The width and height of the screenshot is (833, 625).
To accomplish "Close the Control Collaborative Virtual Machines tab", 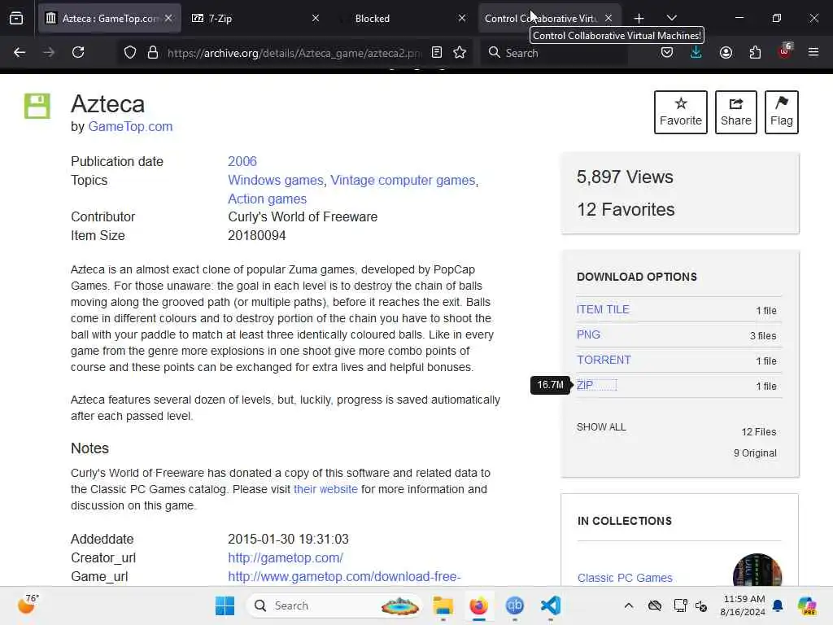I will coord(608,18).
